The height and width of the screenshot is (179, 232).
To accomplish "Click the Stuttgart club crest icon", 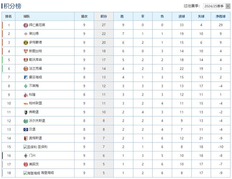I will (26, 51).
